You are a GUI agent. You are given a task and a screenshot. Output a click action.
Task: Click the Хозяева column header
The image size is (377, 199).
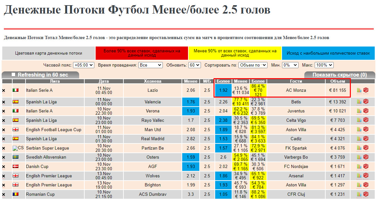(152, 81)
